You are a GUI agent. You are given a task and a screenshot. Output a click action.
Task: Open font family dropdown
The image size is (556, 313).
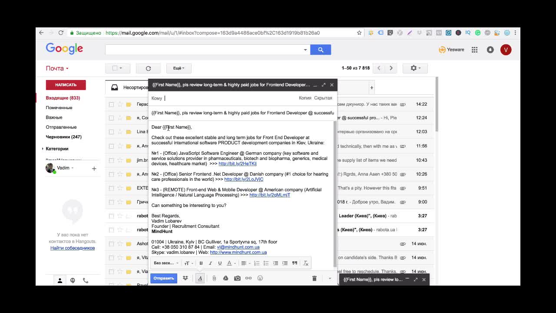click(x=166, y=263)
